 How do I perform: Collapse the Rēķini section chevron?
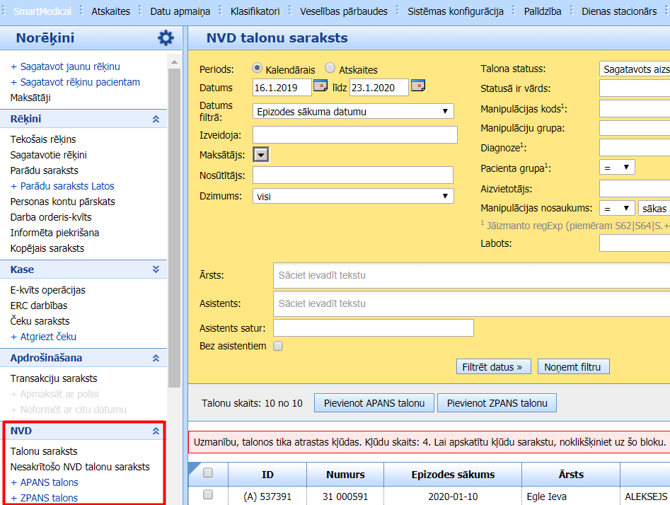coord(156,119)
